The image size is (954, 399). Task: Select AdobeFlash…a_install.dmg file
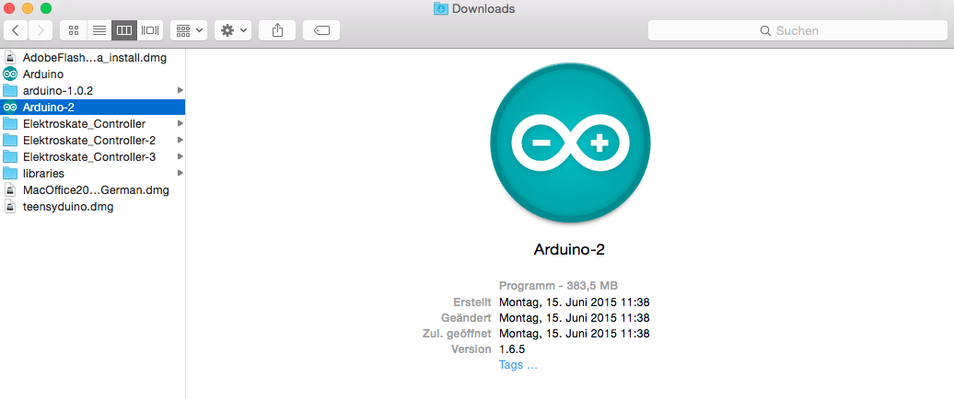92,58
